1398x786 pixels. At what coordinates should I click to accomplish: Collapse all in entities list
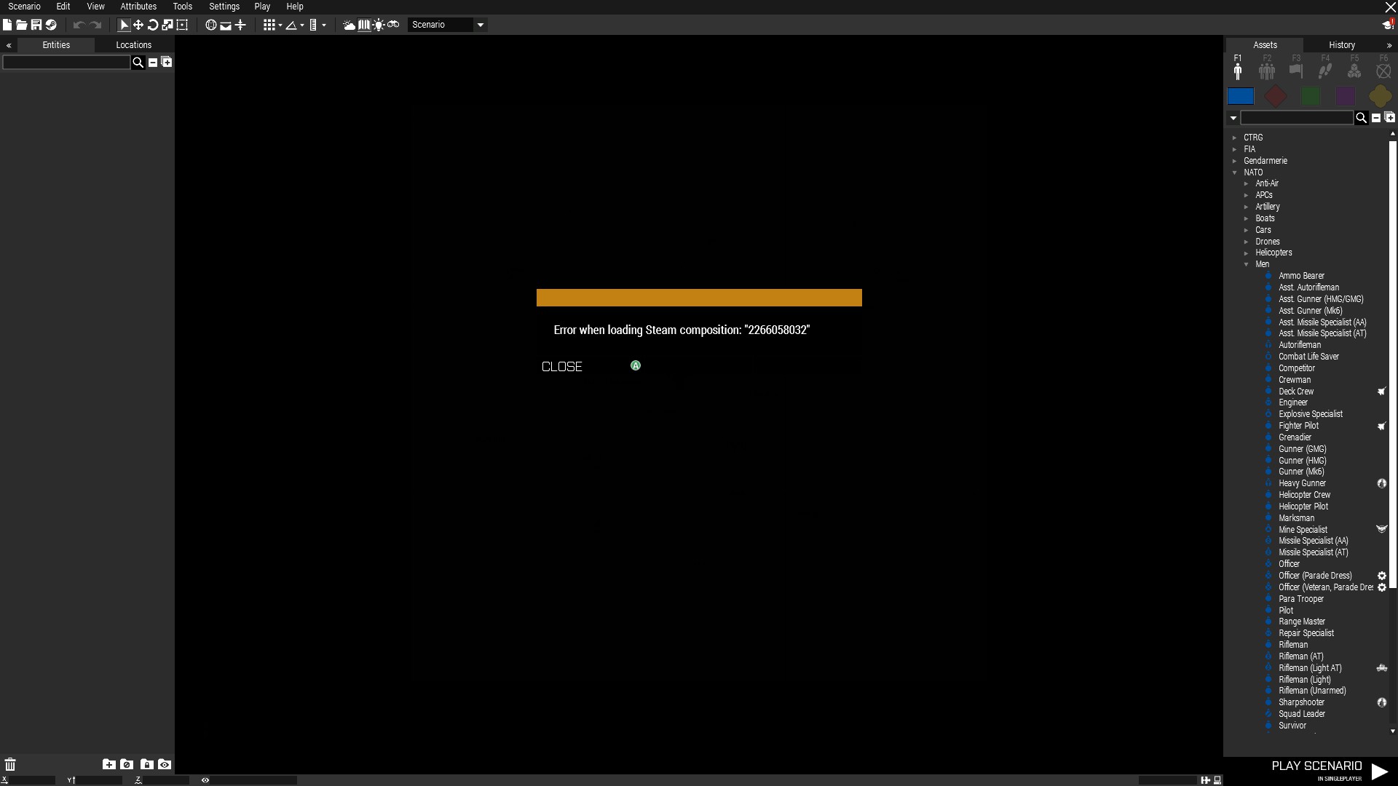pyautogui.click(x=153, y=63)
